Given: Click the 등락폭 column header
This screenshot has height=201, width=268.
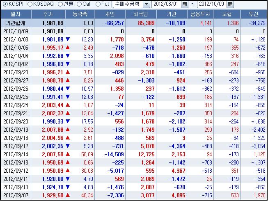Looking at the screenshot, I should [x=80, y=14].
